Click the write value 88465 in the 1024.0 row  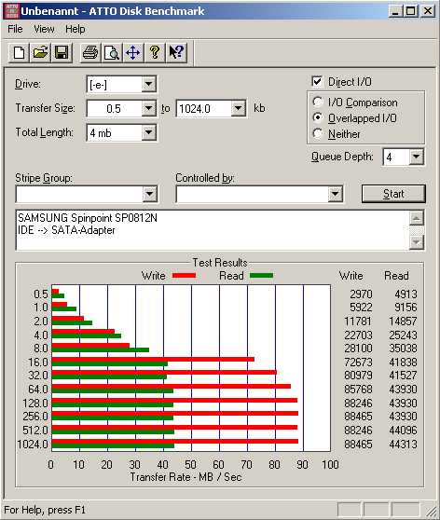(x=358, y=445)
